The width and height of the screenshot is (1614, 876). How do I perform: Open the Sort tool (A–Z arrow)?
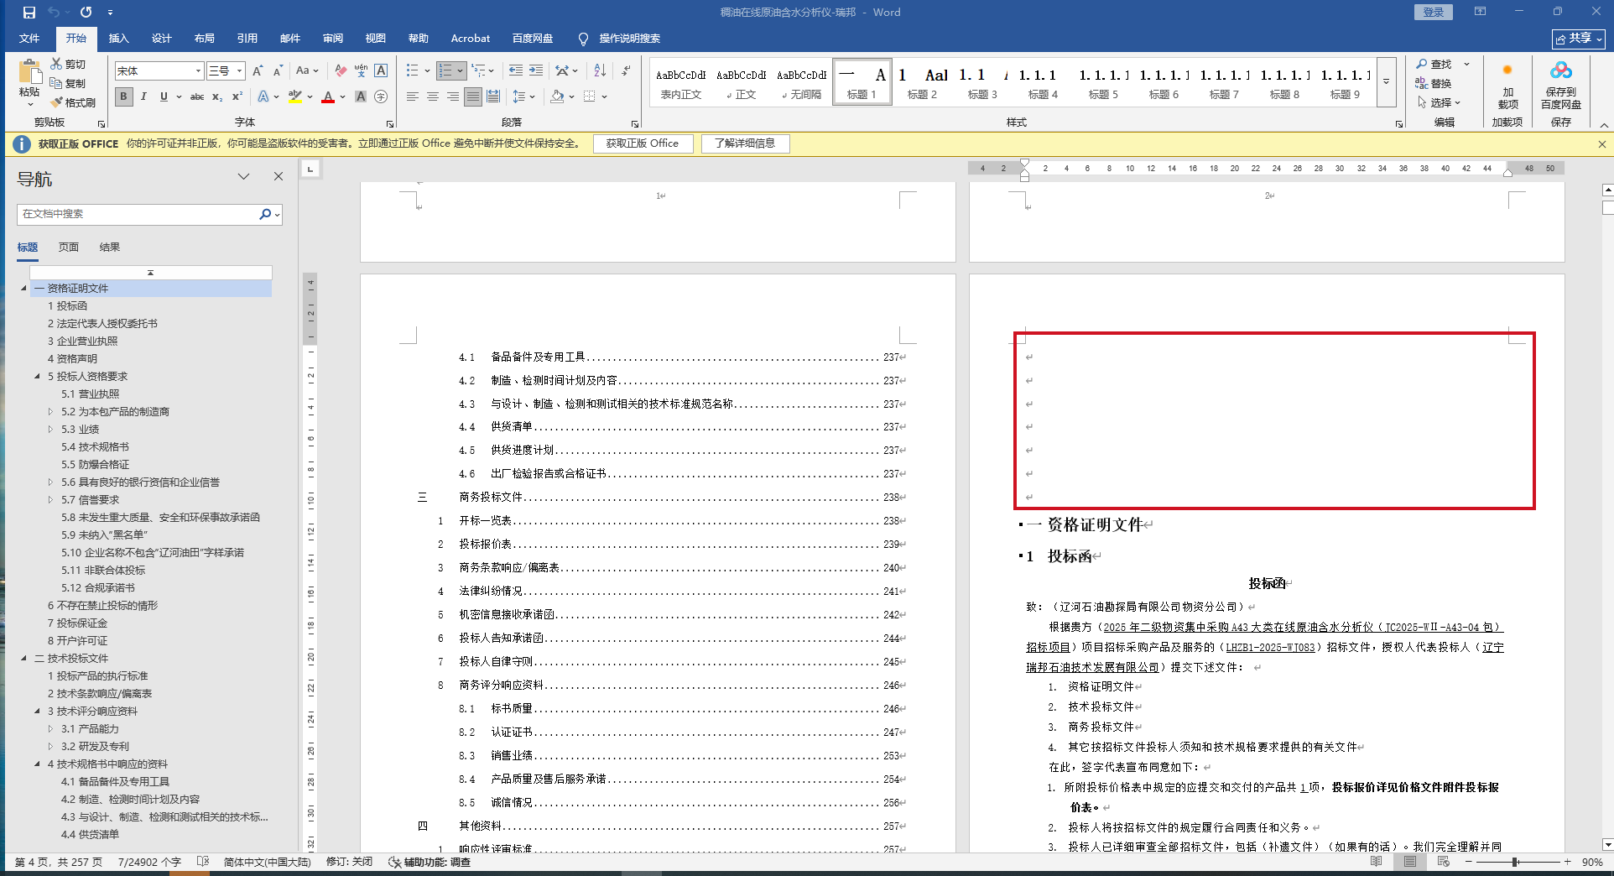tap(600, 71)
